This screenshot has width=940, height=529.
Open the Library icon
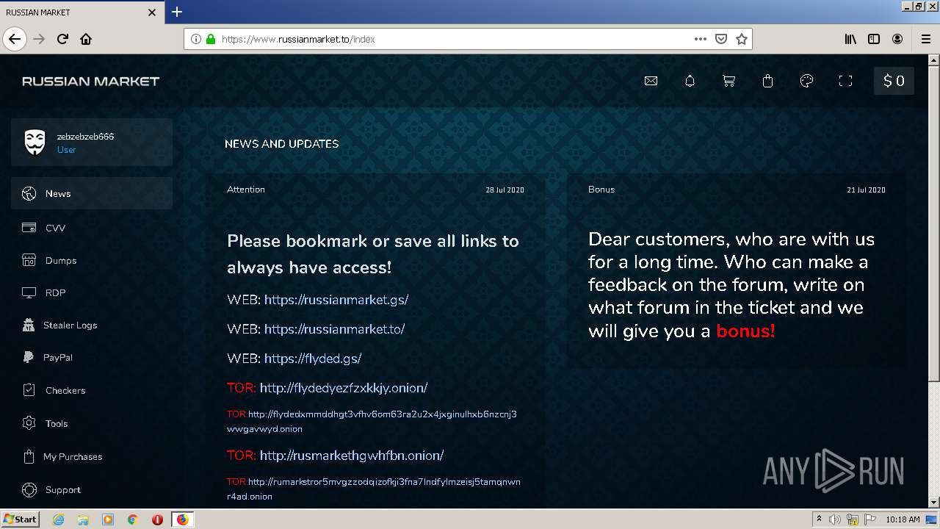850,39
